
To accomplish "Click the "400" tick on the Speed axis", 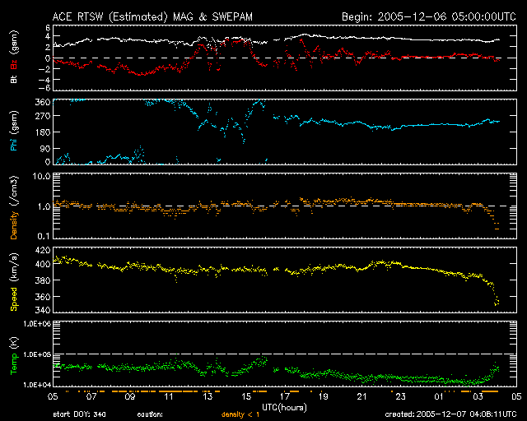I will point(43,264).
